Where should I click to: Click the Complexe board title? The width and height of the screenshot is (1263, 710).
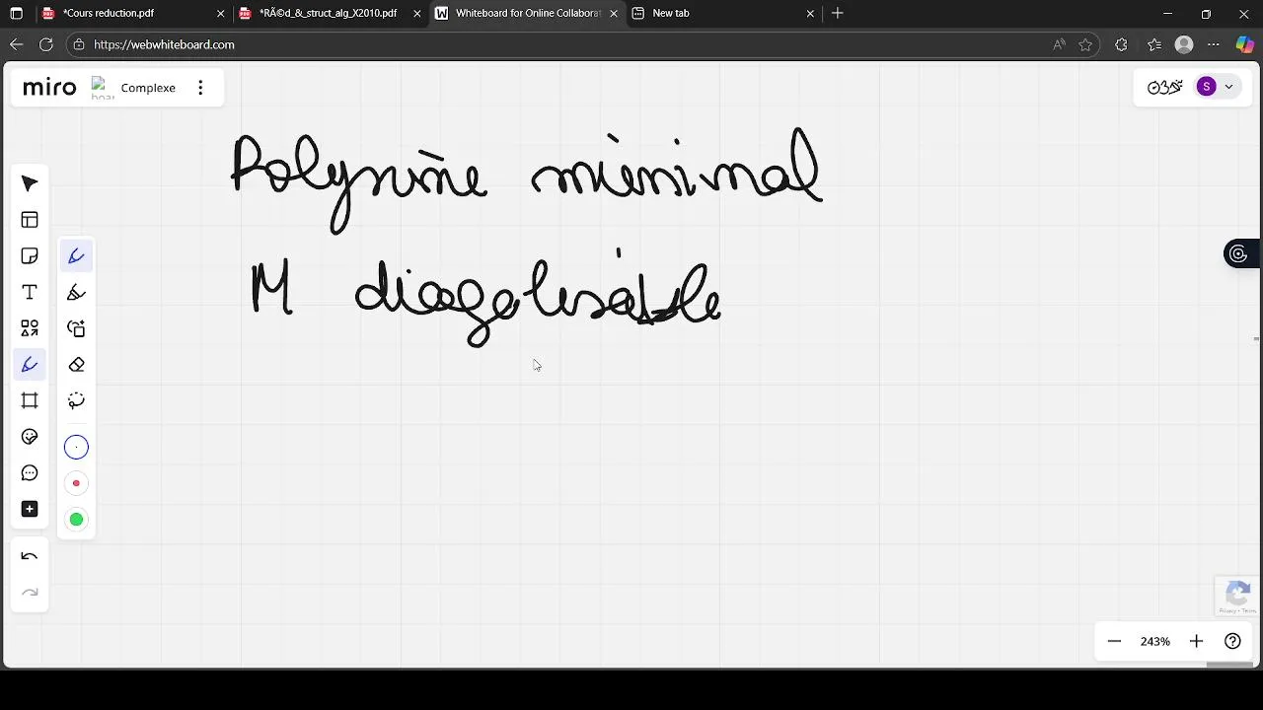pyautogui.click(x=148, y=88)
